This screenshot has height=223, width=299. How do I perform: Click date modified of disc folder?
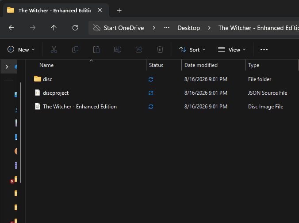[206, 79]
